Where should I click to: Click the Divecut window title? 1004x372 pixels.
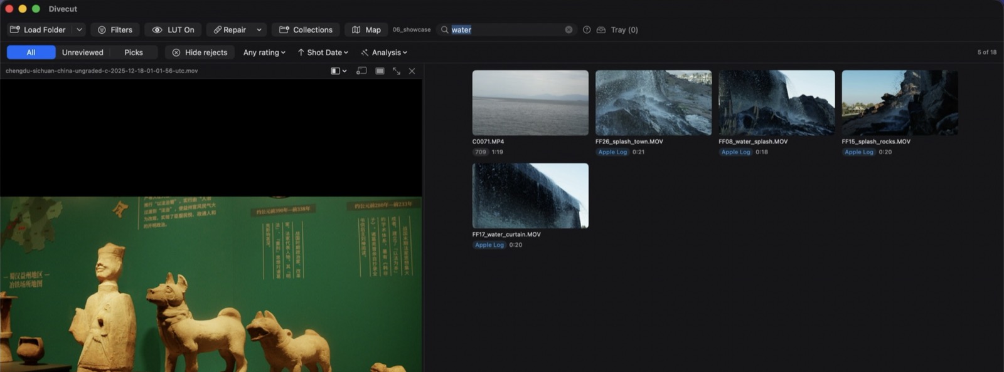pos(63,9)
